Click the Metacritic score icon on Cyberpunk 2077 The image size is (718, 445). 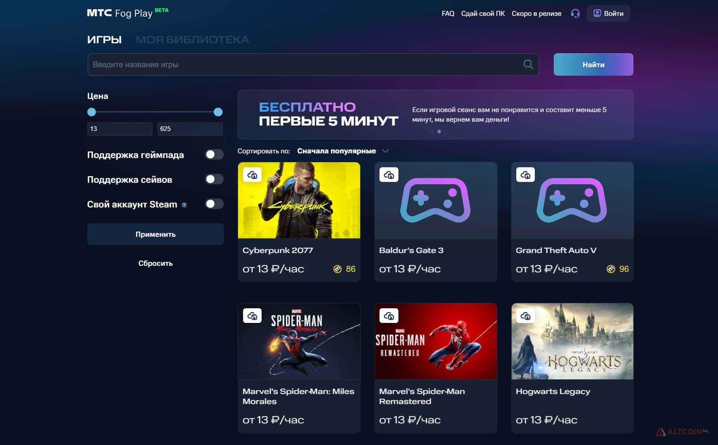pyautogui.click(x=337, y=269)
